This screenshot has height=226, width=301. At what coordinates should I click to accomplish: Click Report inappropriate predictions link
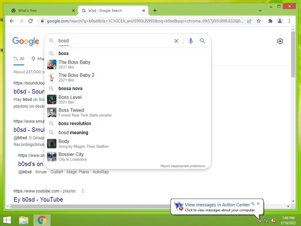(183, 166)
